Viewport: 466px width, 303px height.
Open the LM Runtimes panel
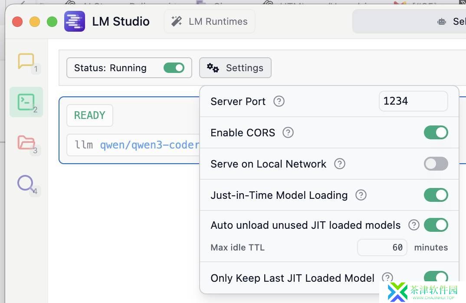tap(210, 21)
